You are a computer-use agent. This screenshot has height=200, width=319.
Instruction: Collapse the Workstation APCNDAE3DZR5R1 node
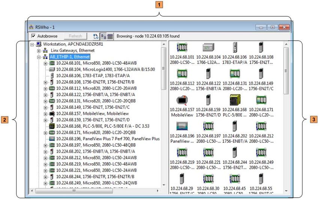point(32,44)
